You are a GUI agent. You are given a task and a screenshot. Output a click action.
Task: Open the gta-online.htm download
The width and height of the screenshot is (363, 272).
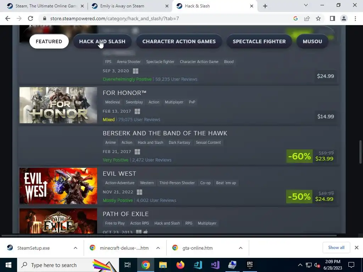pos(197,248)
